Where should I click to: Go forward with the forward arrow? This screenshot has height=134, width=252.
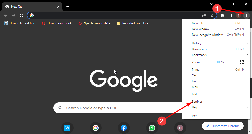coord(14,15)
